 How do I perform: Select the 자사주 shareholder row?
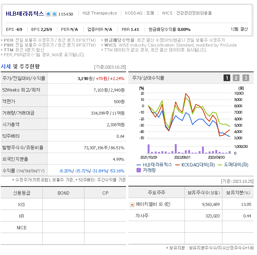(191, 216)
